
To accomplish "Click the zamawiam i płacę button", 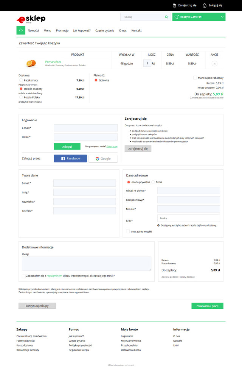I will pyautogui.click(x=207, y=306).
